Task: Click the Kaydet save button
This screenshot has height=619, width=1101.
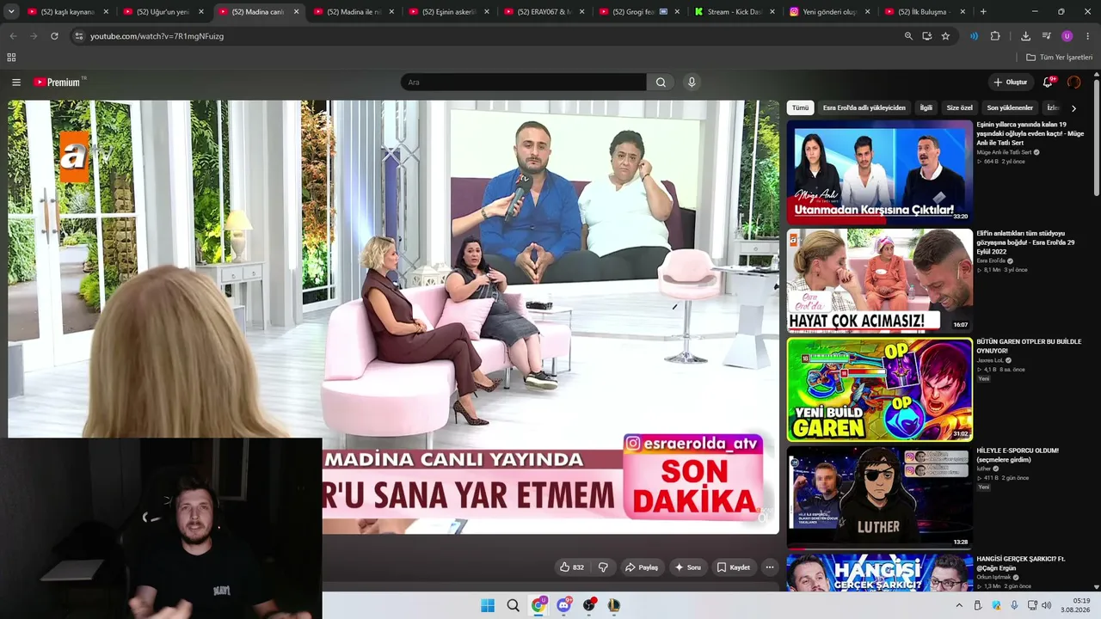Action: click(734, 567)
